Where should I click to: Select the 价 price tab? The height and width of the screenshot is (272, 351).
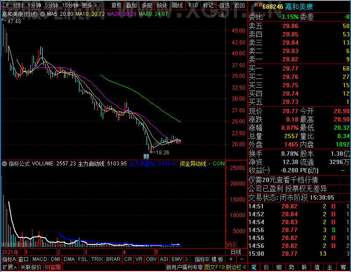pyautogui.click(x=266, y=267)
